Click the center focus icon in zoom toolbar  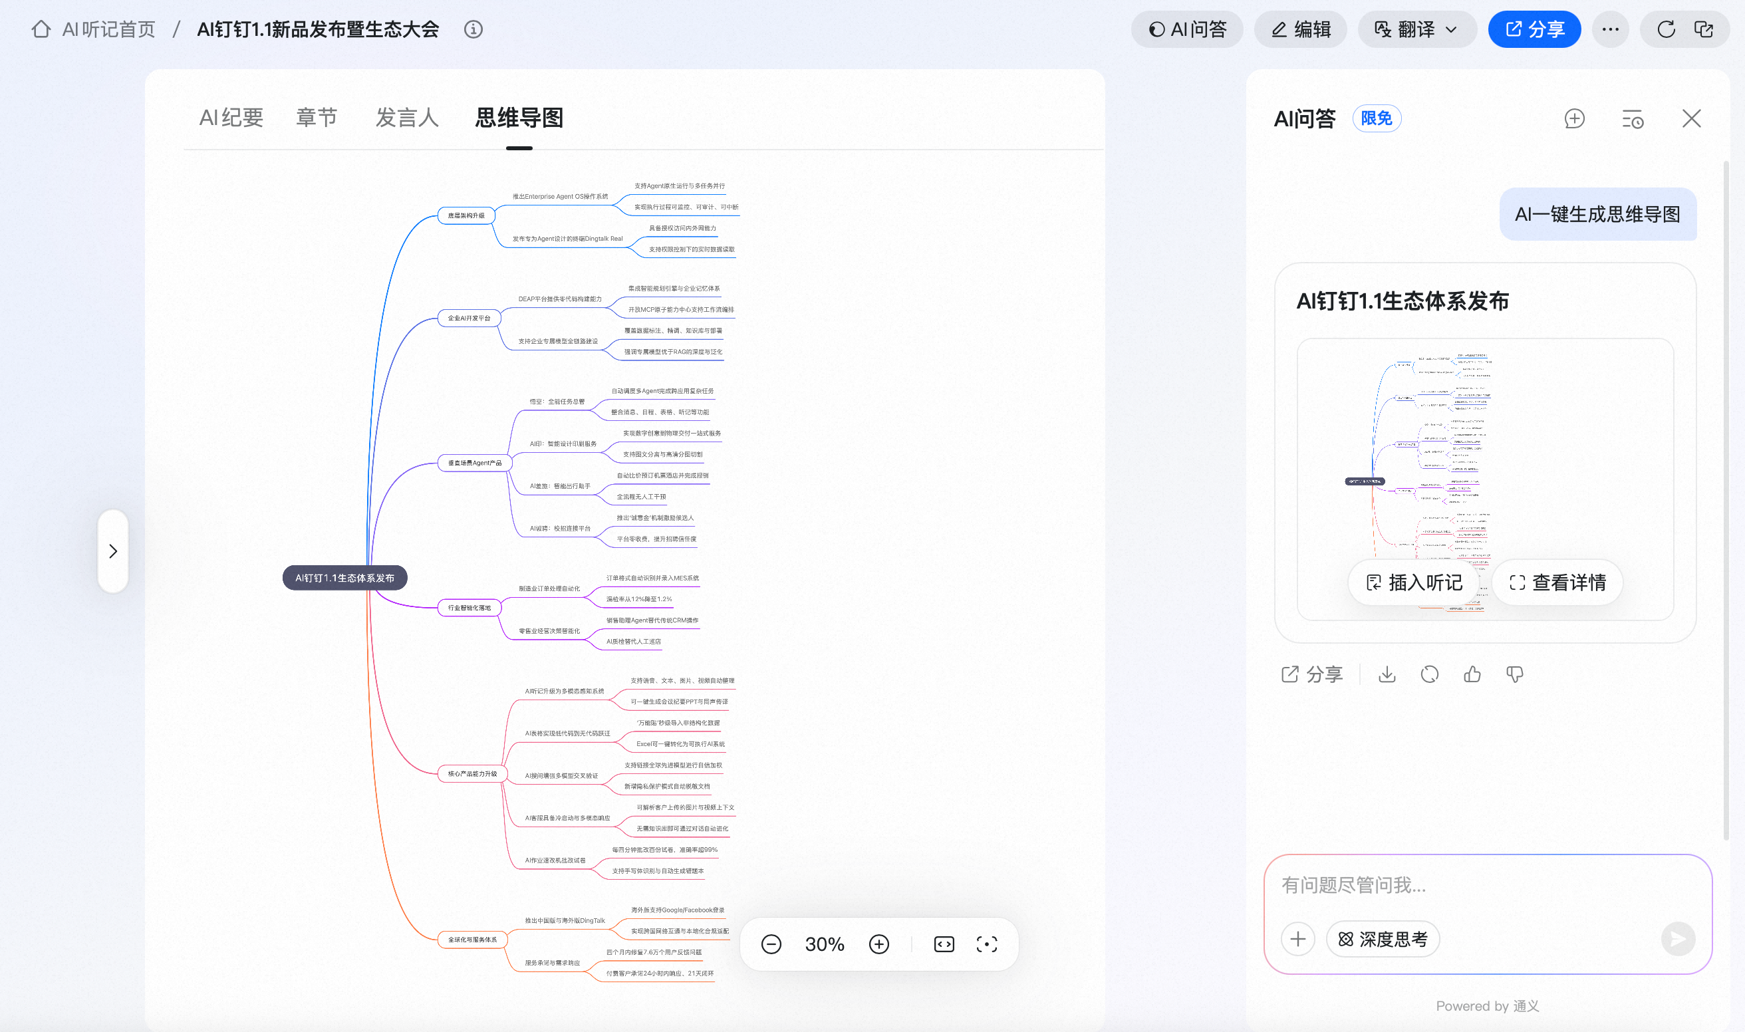[986, 944]
